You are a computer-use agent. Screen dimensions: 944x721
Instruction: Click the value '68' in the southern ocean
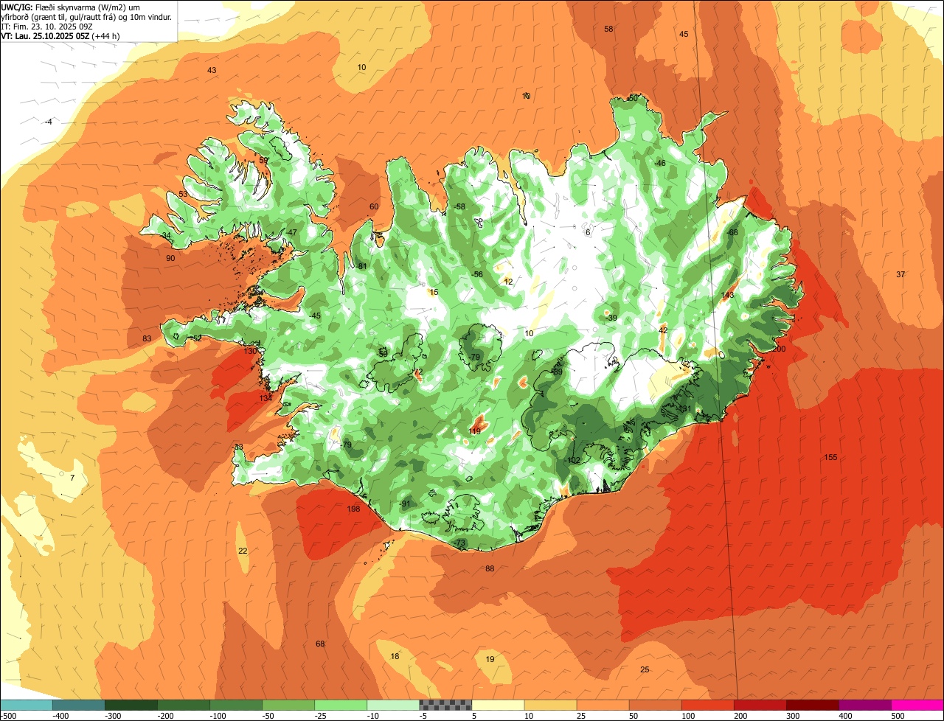(x=320, y=644)
